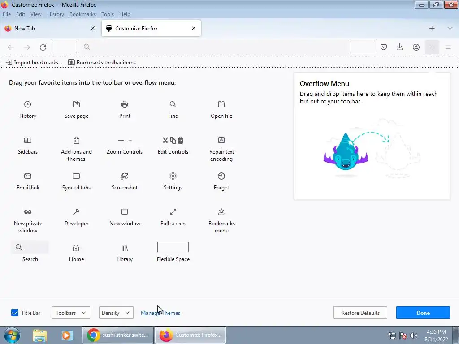Viewport: 459px width, 344px height.
Task: Click the Manage Themes link
Action: pyautogui.click(x=160, y=313)
